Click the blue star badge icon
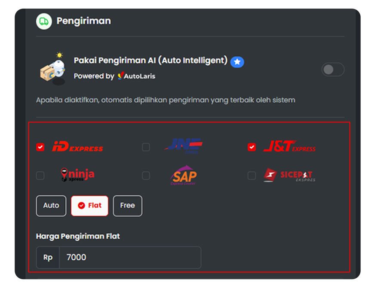 click(x=237, y=62)
